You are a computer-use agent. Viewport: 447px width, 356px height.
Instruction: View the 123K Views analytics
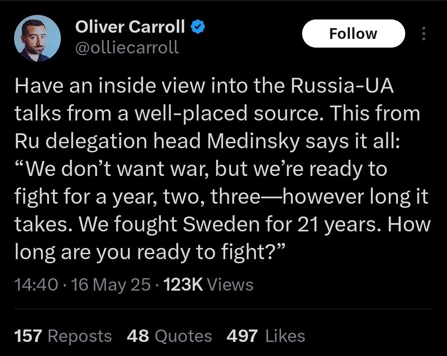[209, 285]
